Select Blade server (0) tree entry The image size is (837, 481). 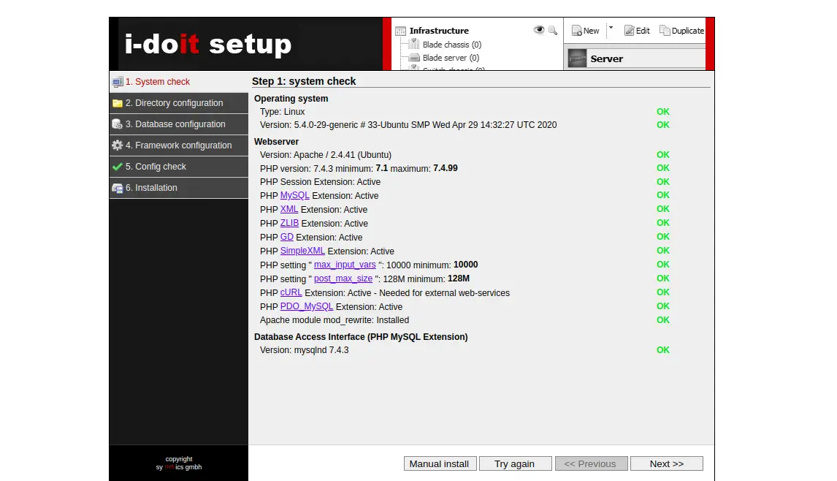(x=451, y=58)
